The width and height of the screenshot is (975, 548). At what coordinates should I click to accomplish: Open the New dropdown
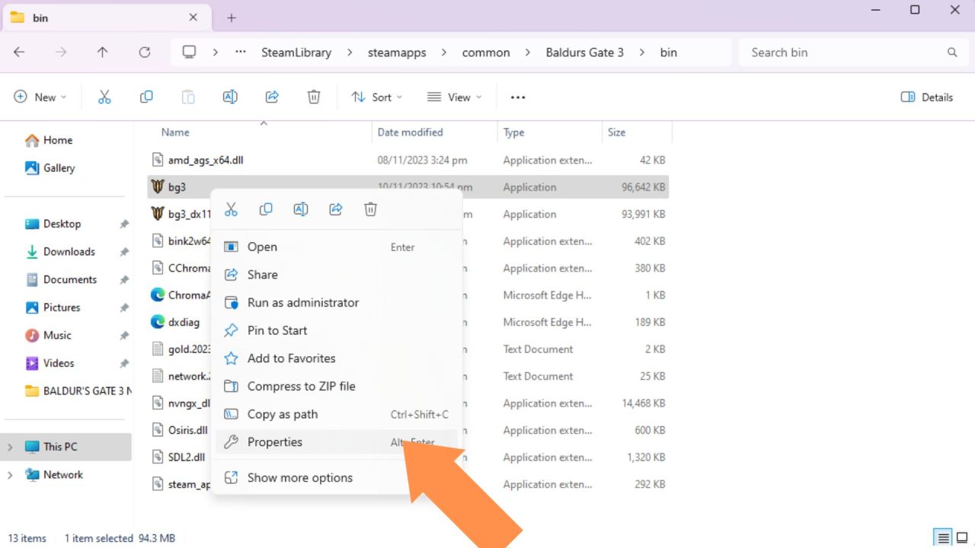(x=40, y=97)
